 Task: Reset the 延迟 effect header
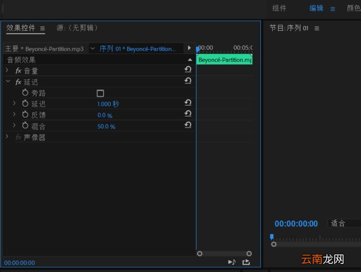[188, 80]
